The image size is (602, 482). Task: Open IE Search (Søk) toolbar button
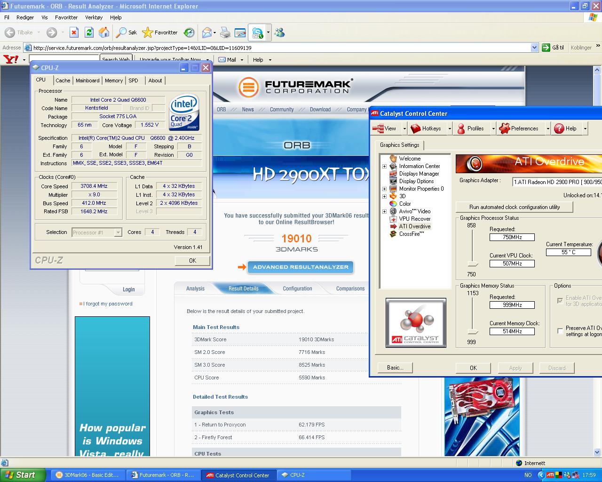click(x=127, y=32)
